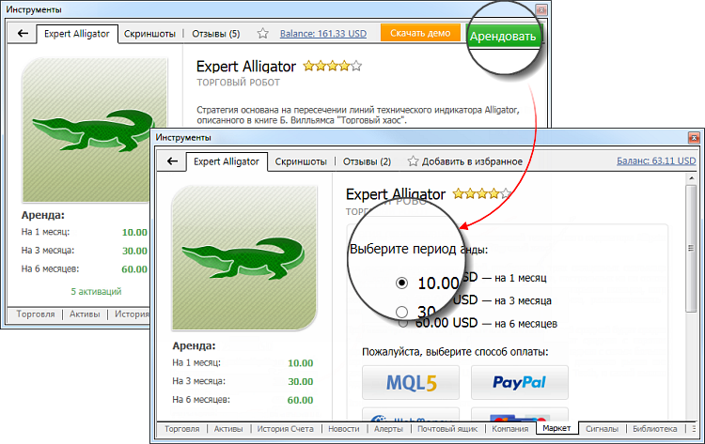Click Balance: 161.33 USD link
The width and height of the screenshot is (705, 444).
tap(323, 34)
